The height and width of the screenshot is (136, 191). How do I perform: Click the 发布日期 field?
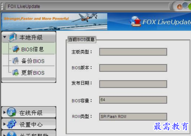(133, 84)
